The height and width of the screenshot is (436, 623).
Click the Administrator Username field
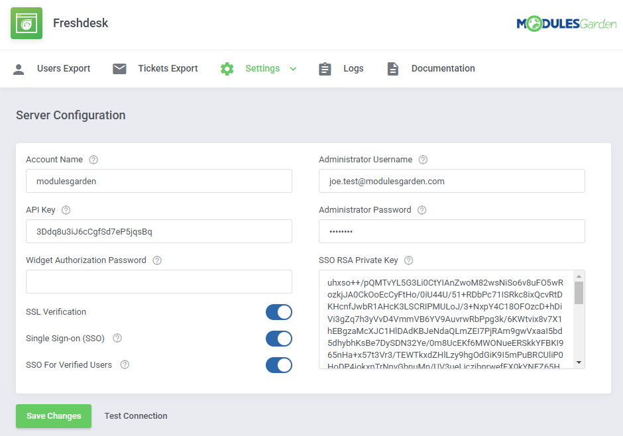[x=452, y=181]
